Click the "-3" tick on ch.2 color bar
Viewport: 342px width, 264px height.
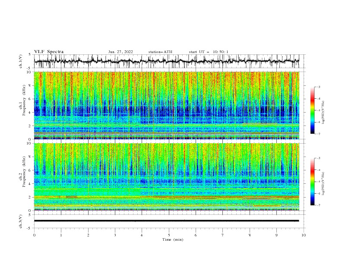click(x=319, y=158)
